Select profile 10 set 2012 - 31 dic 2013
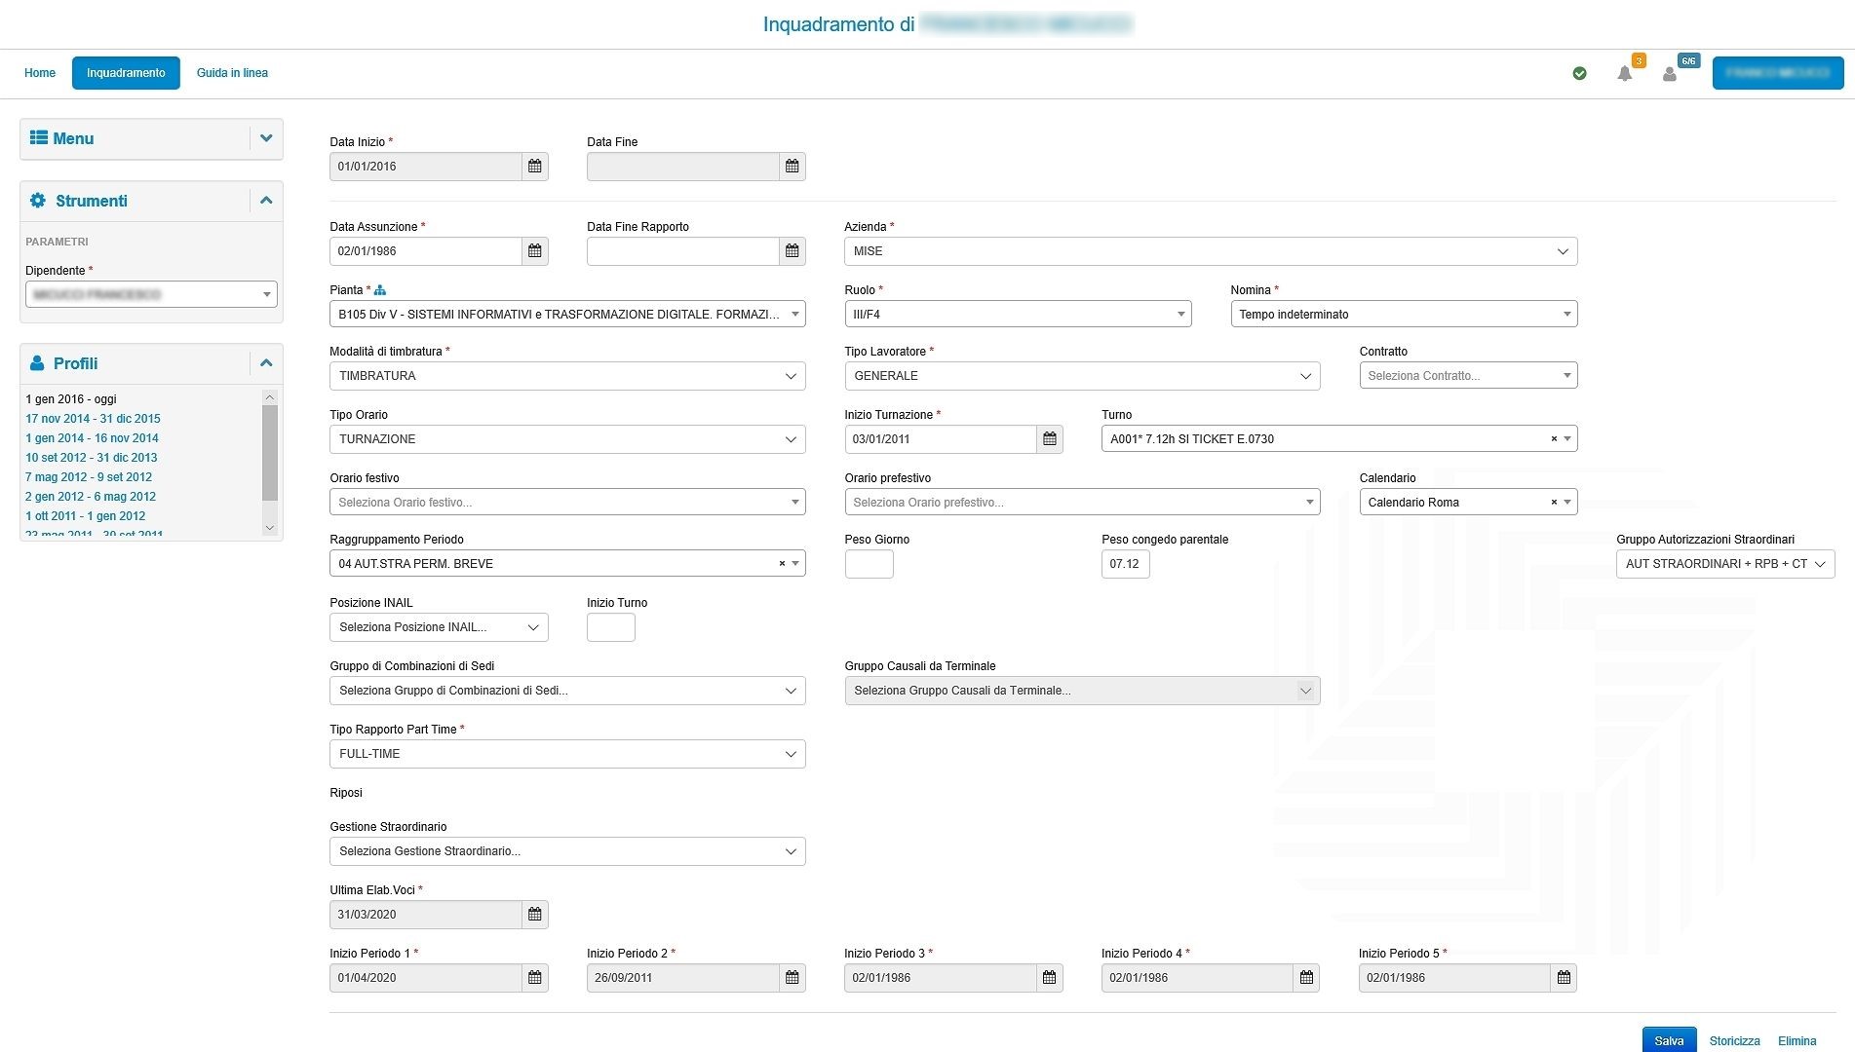The width and height of the screenshot is (1855, 1052). [x=91, y=458]
